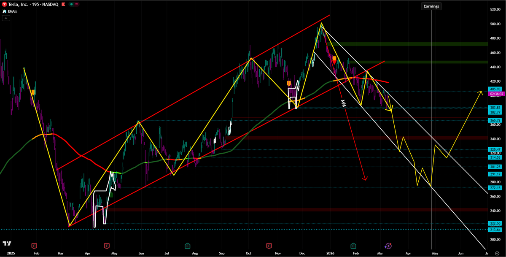The height and width of the screenshot is (257, 506).
Task: Click the green earnings E marker near August
Action: pyautogui.click(x=187, y=245)
